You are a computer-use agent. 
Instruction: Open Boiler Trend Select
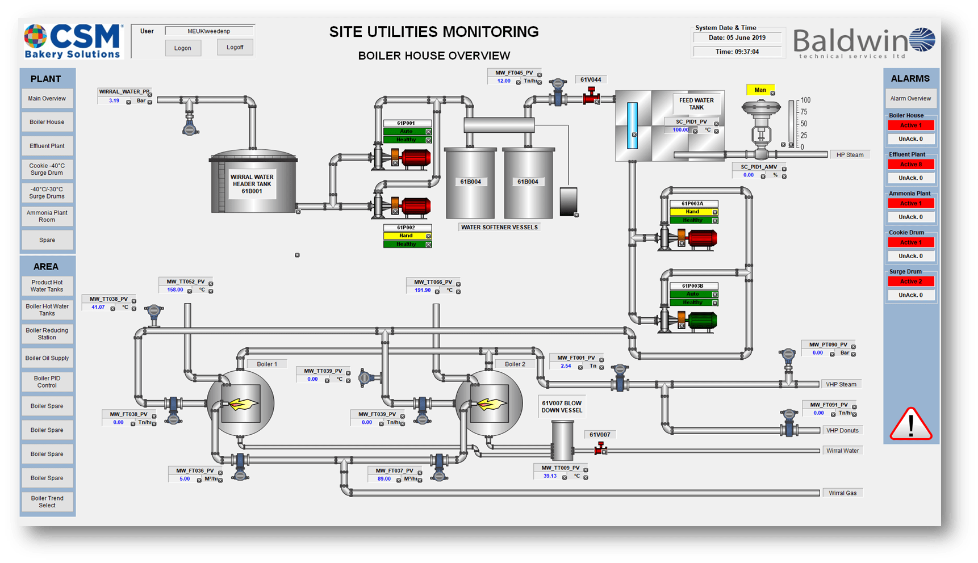coord(47,502)
